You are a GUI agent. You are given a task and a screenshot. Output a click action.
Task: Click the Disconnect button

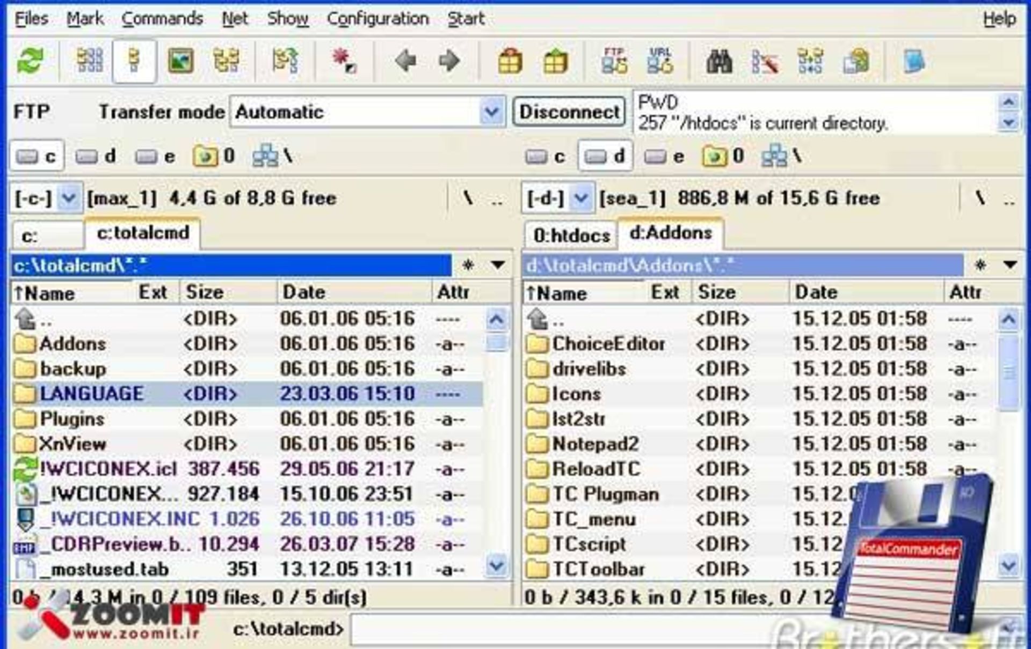[569, 112]
